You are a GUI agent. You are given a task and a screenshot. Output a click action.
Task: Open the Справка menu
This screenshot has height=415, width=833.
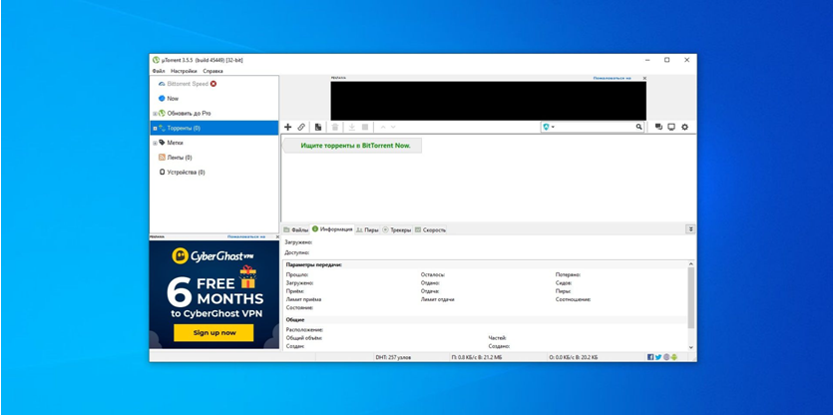point(213,71)
